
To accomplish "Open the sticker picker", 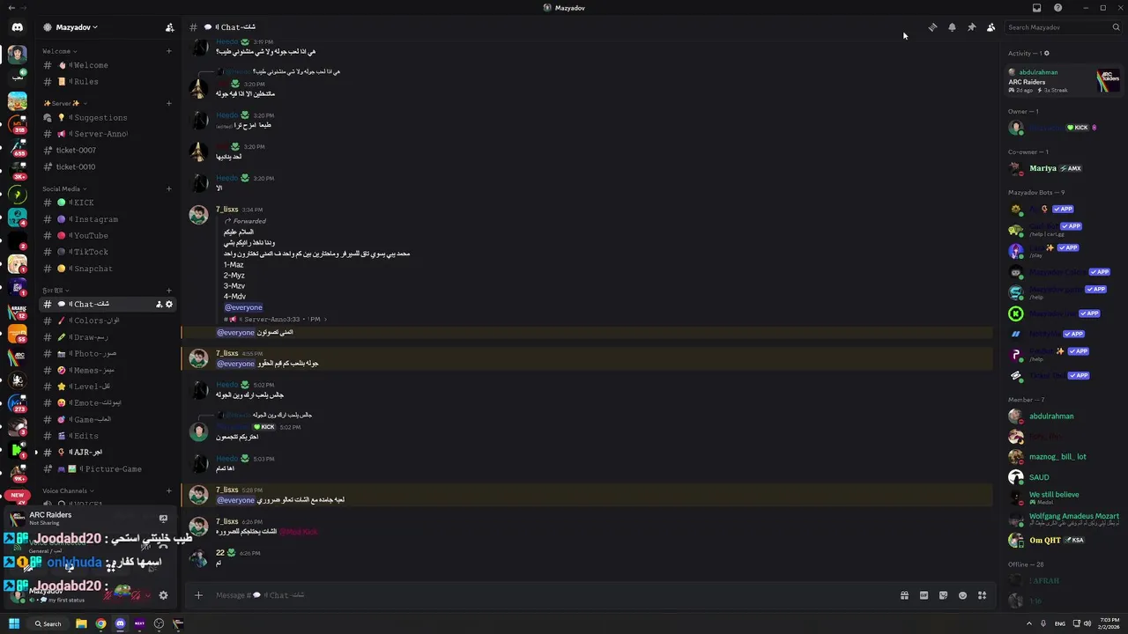I will [943, 595].
